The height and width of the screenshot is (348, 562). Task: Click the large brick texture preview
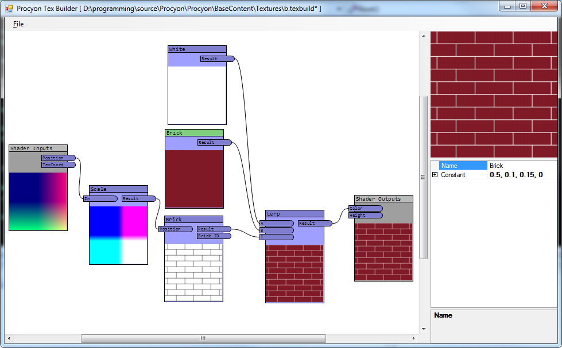pos(493,95)
